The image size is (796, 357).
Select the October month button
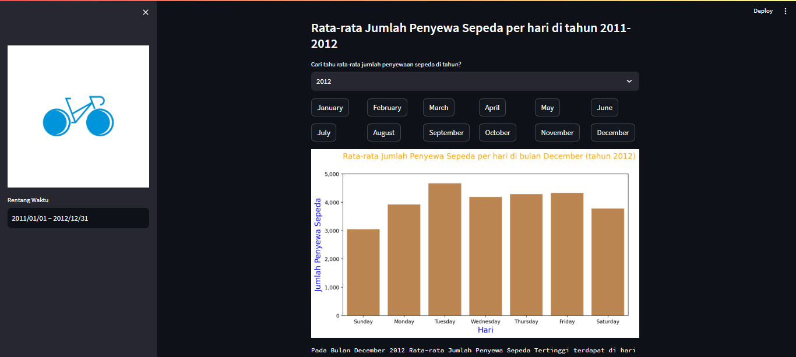click(497, 132)
